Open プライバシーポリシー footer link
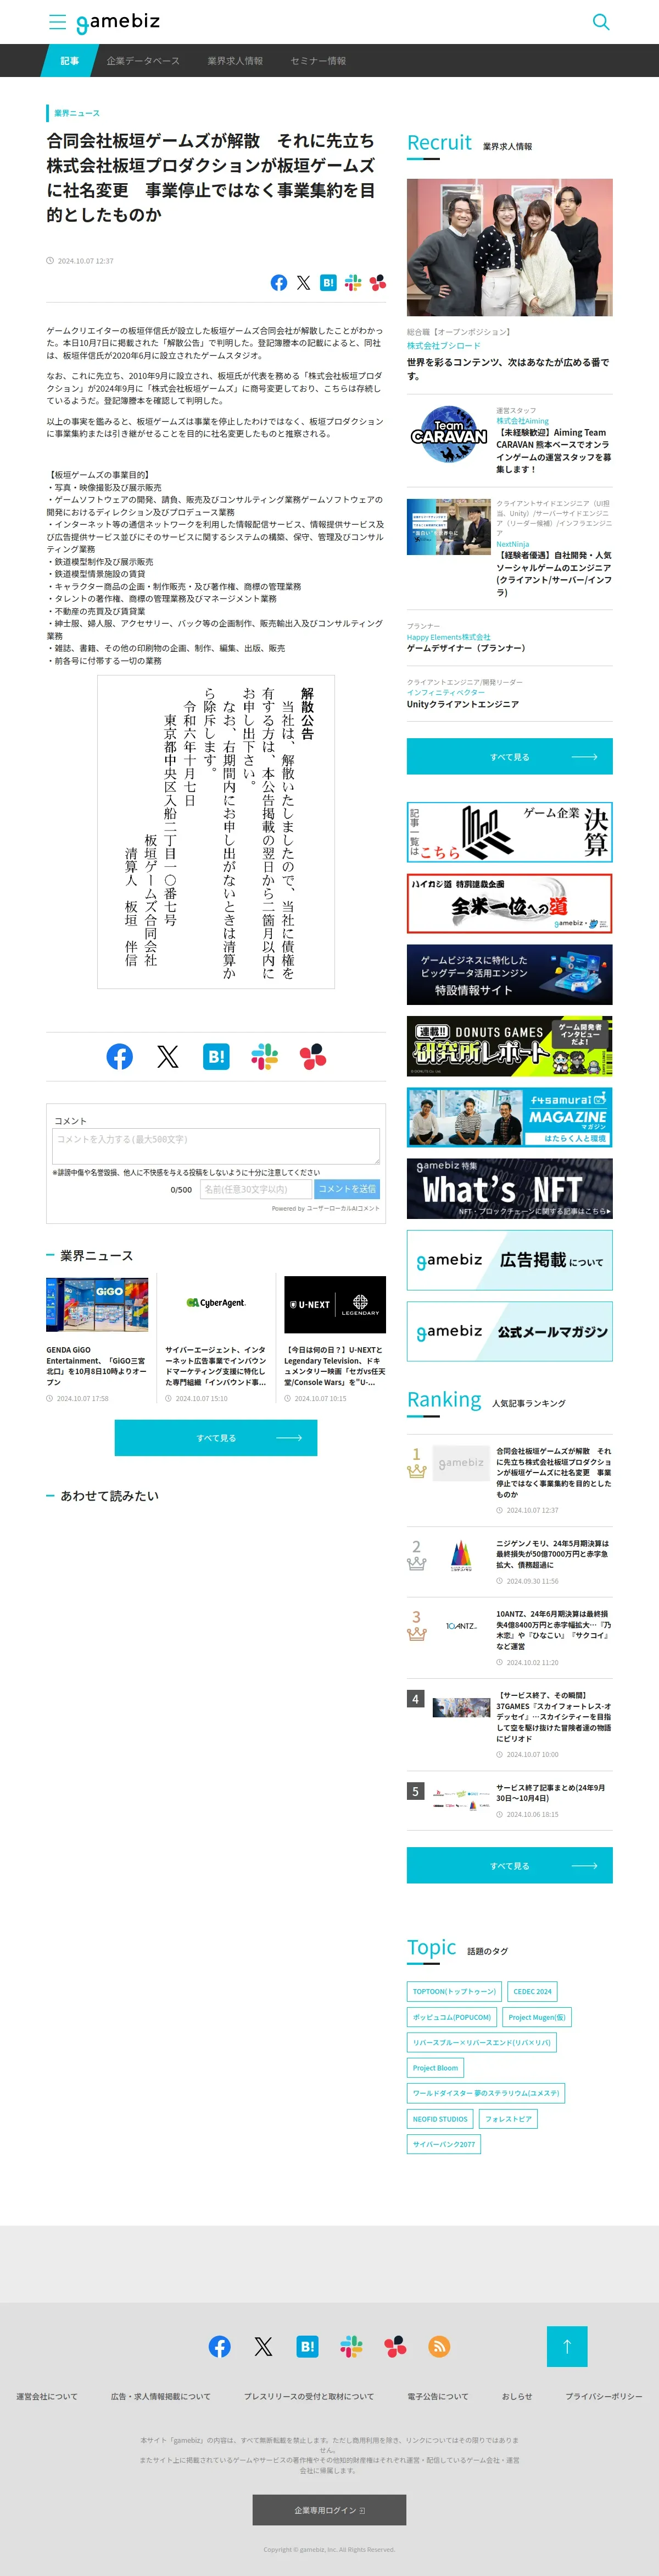Screen dimensions: 659x2576 point(603,2396)
